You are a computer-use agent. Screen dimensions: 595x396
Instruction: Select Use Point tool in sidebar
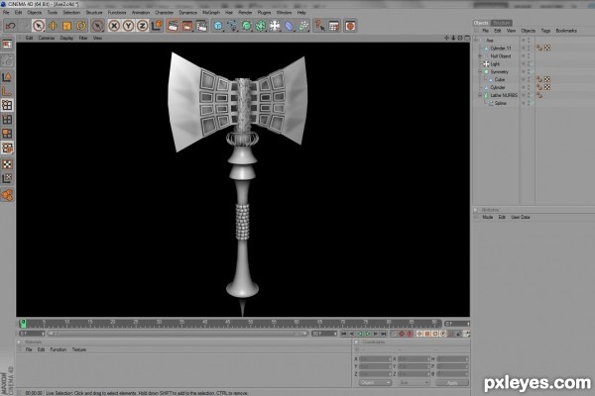coord(7,105)
